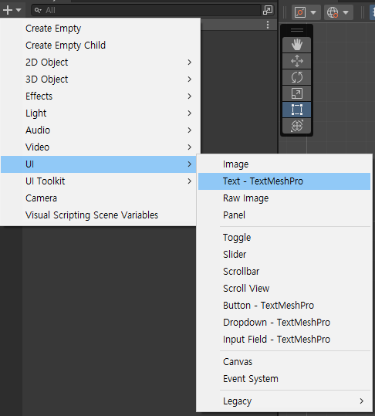The image size is (375, 416).
Task: Select the Scale tool
Action: (x=297, y=93)
